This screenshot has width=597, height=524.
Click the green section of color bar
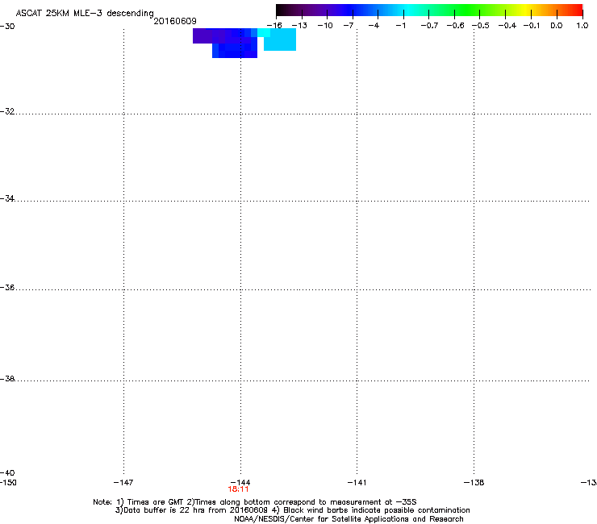tap(467, 10)
